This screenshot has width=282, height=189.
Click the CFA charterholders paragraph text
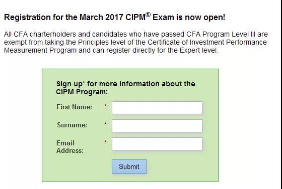point(136,42)
